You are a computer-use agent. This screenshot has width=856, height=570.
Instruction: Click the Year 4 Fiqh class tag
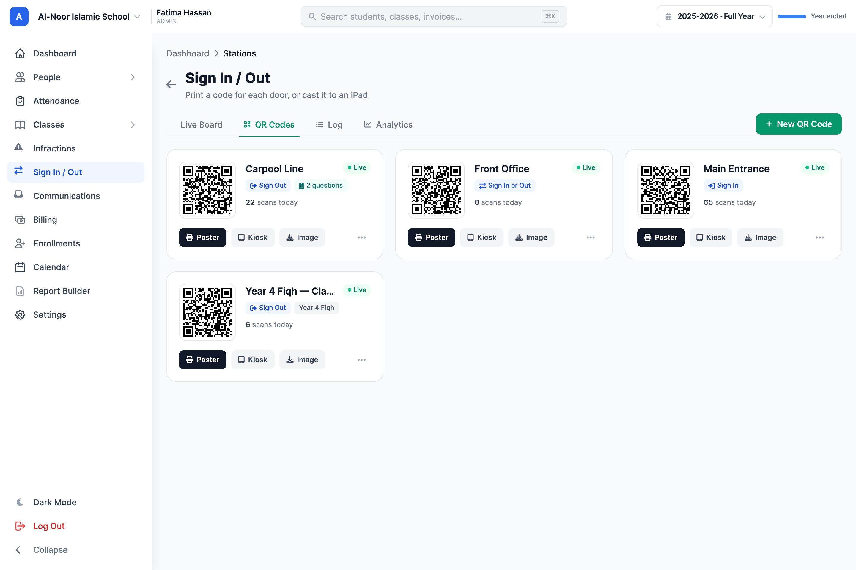(316, 308)
